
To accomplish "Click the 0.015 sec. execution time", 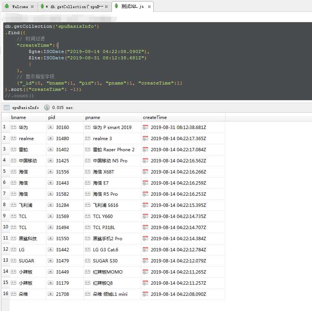I will [63, 108].
